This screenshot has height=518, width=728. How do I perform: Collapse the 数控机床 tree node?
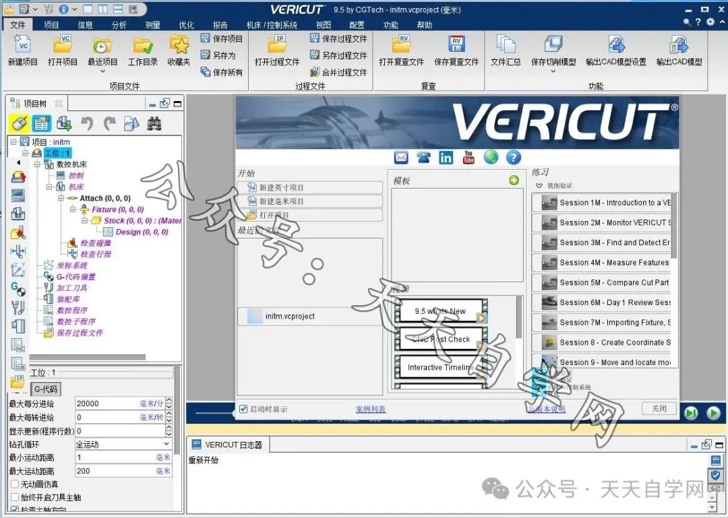(x=37, y=164)
